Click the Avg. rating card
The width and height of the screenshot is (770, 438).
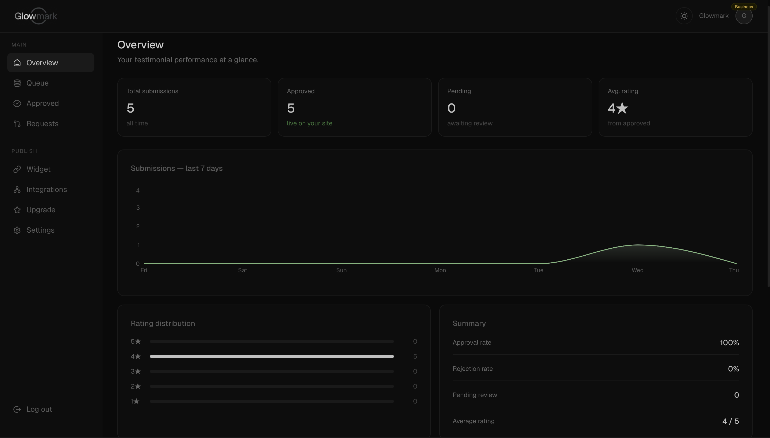(676, 107)
